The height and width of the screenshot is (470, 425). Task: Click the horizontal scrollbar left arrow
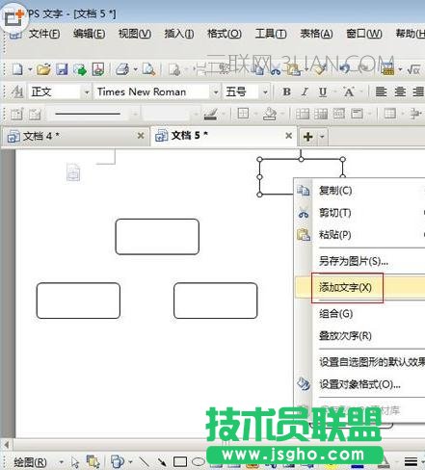click(7, 445)
